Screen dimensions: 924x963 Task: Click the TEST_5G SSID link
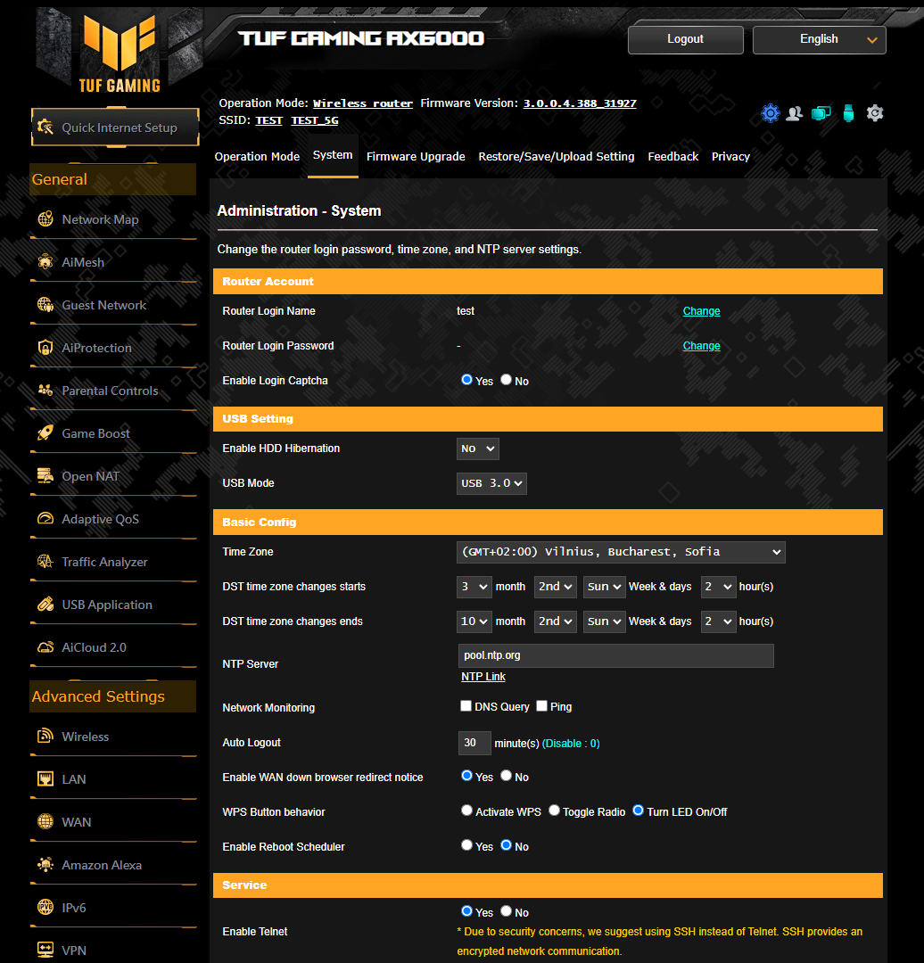[315, 120]
